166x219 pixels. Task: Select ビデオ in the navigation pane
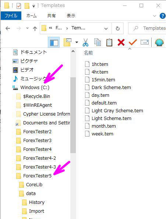[27, 70]
